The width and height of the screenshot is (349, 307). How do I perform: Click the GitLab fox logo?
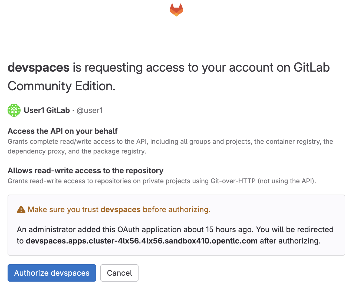(176, 10)
